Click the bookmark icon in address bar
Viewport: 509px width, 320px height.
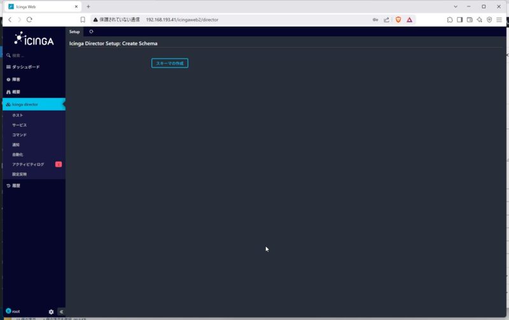coord(83,20)
